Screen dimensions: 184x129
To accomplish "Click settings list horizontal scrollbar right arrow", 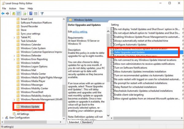I will (182, 118).
